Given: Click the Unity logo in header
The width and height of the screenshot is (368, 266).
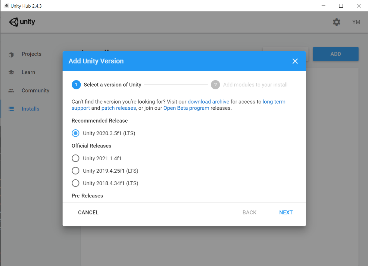Looking at the screenshot, I should click(22, 22).
